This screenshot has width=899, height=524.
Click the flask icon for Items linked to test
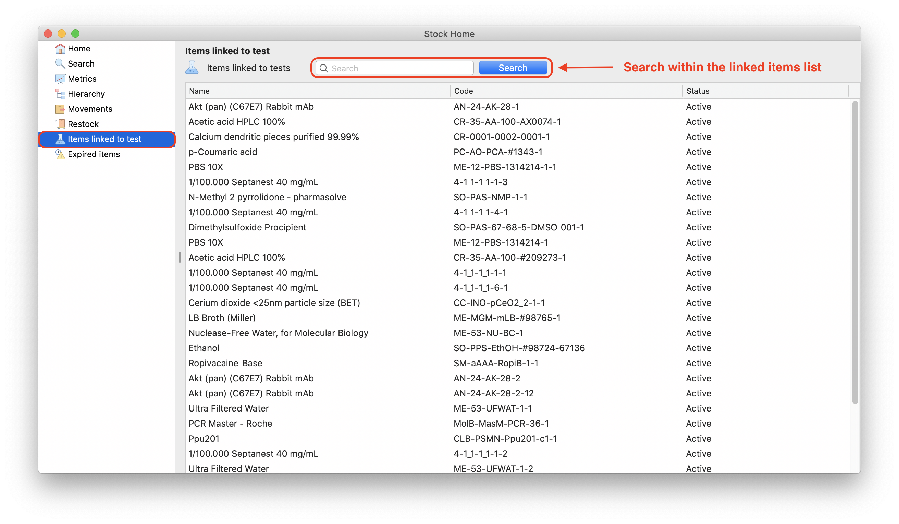(60, 139)
